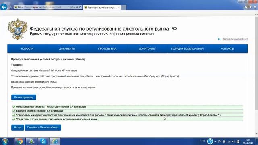This screenshot has height=145, width=258.
Task: Click the help question mark tray icon
Action: tap(210, 141)
